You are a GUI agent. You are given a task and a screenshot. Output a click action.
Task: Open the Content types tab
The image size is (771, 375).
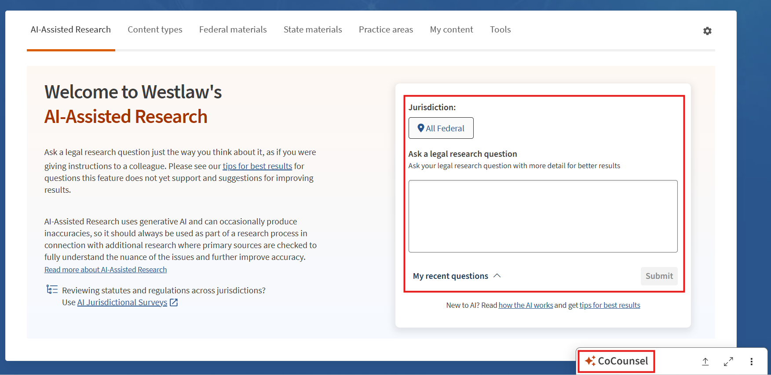click(x=155, y=29)
